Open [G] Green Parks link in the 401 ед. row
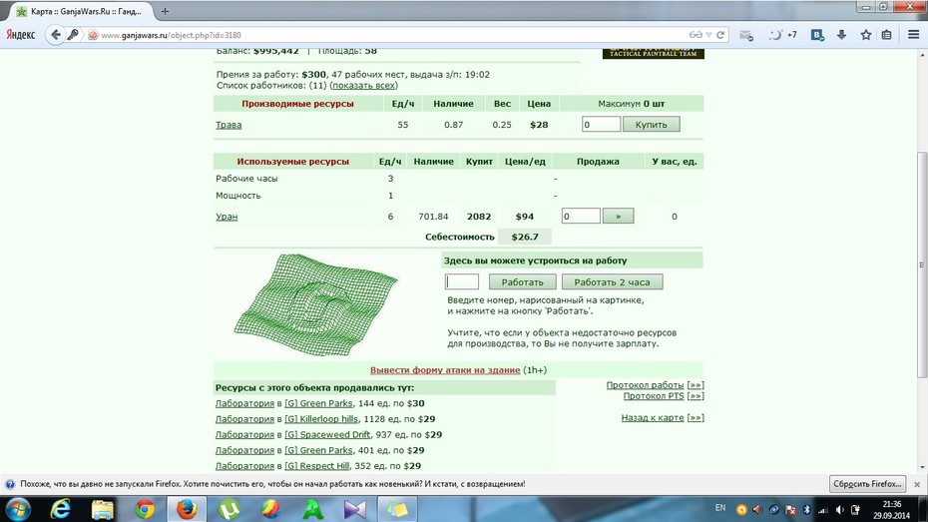The height and width of the screenshot is (522, 928). [x=318, y=450]
